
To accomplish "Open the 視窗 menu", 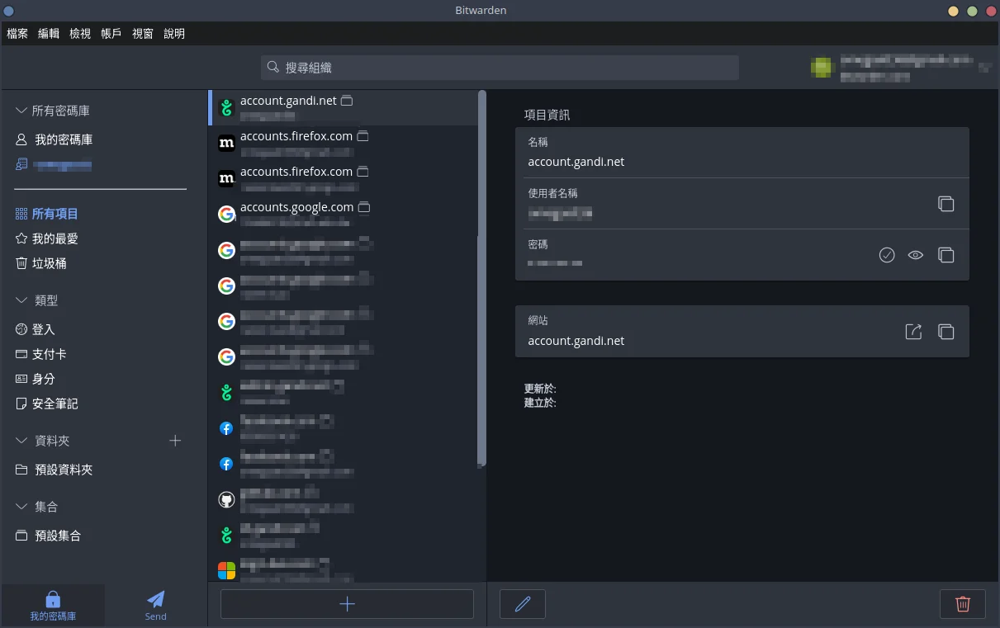I will coord(143,34).
